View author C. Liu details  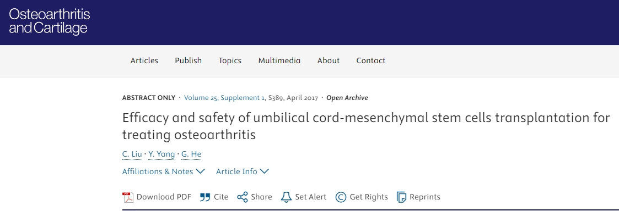pyautogui.click(x=132, y=154)
